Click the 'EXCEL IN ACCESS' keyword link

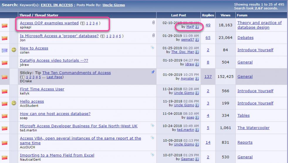57,5
